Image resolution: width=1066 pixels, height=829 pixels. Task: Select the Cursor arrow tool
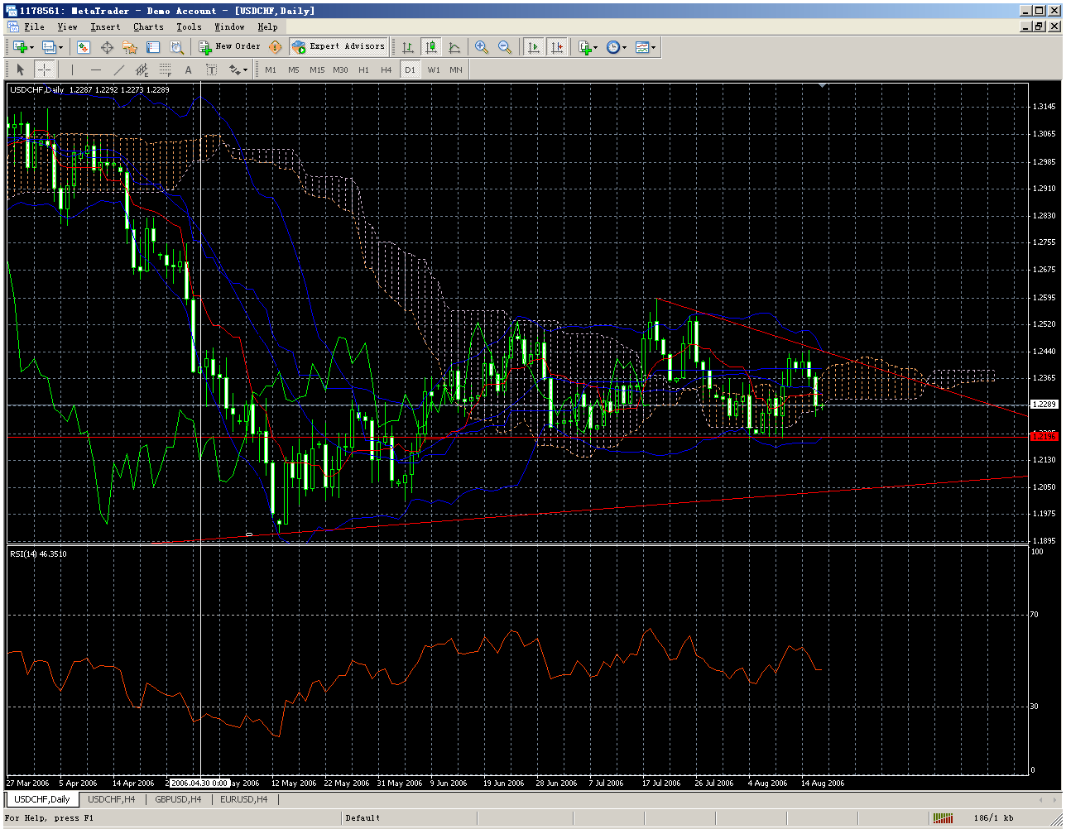click(x=21, y=70)
